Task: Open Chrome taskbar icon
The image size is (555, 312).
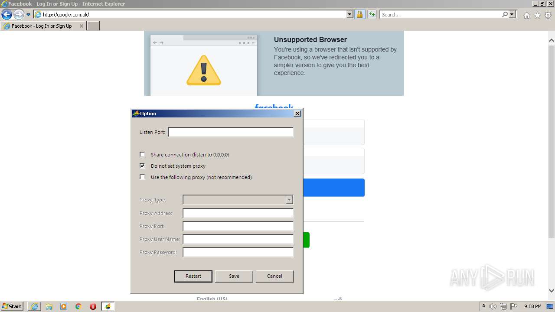Action: (78, 306)
